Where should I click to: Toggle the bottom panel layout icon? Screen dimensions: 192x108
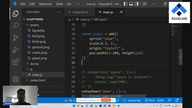pos(131,4)
